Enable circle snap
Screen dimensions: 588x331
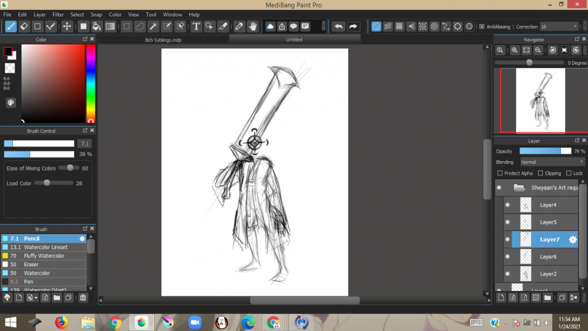coord(435,26)
